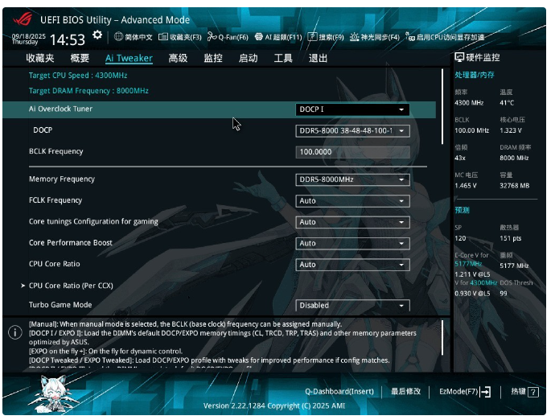
Task: Click BCLK Frequency input field 100.0000
Action: 352,152
